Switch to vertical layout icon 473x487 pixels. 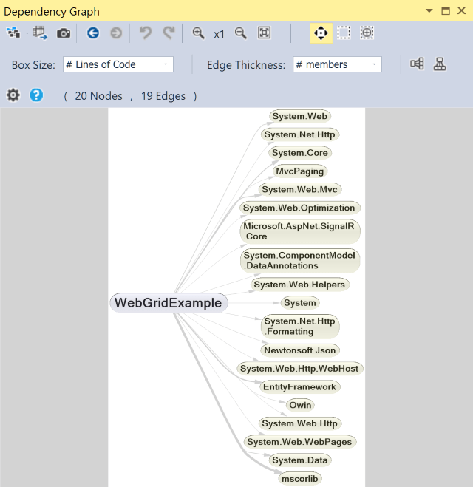tap(440, 64)
